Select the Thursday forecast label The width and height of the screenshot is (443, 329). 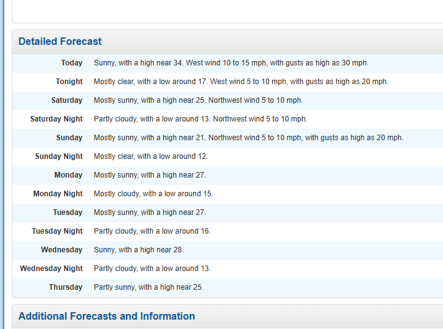pos(65,287)
